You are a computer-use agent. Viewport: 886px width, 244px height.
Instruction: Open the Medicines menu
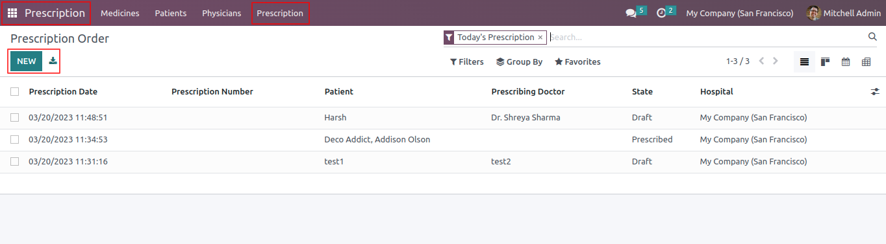(x=120, y=13)
